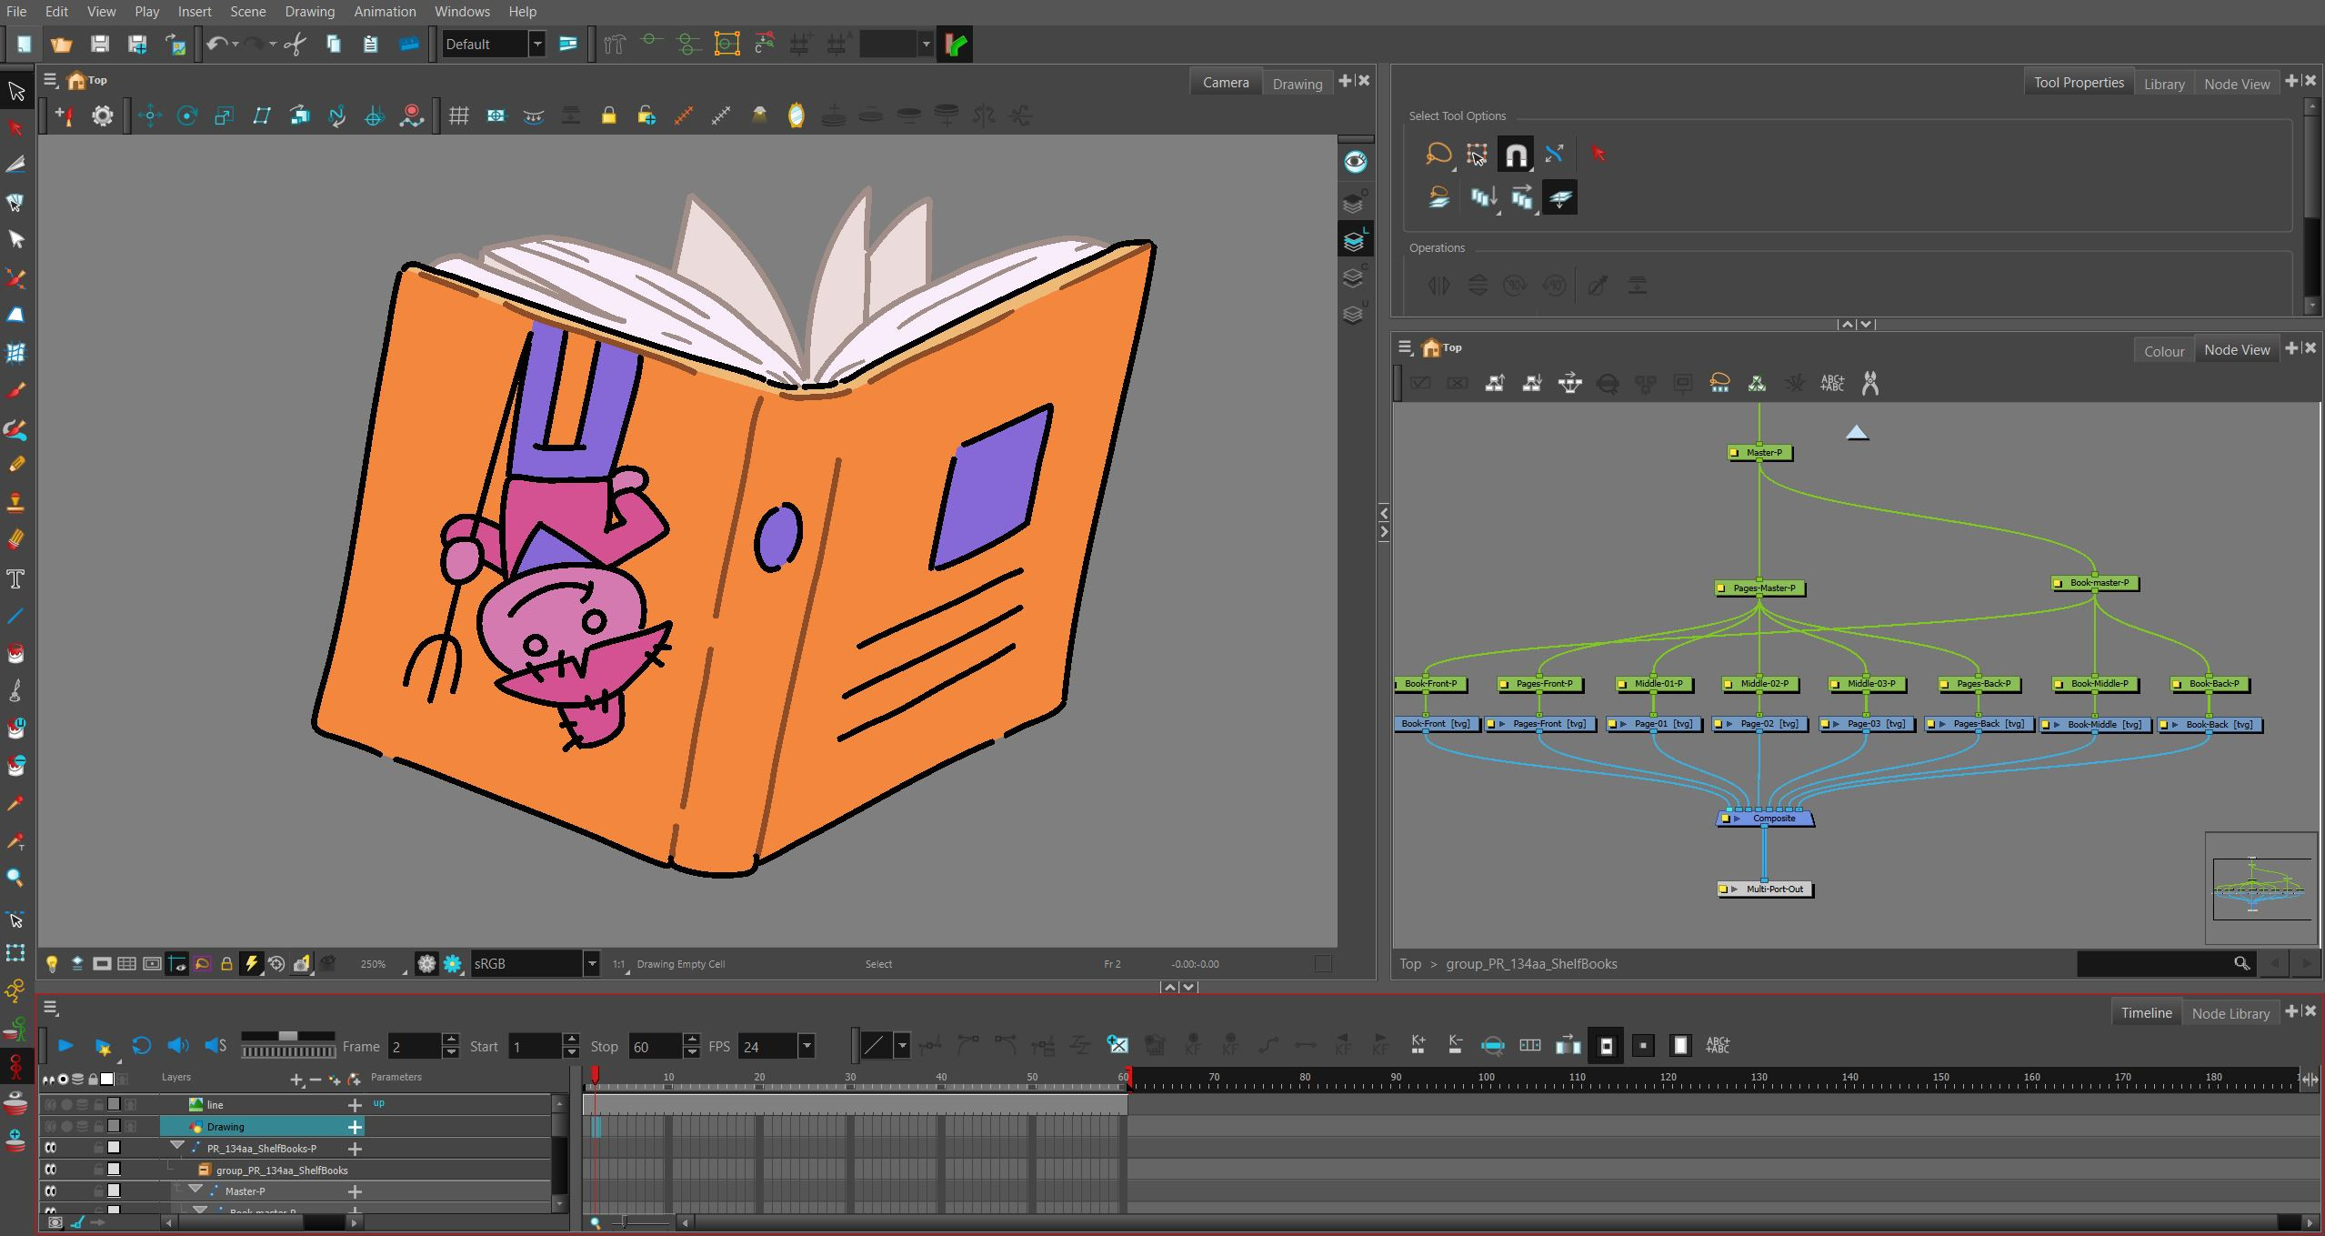
Task: Open the Animation menu
Action: 385,12
